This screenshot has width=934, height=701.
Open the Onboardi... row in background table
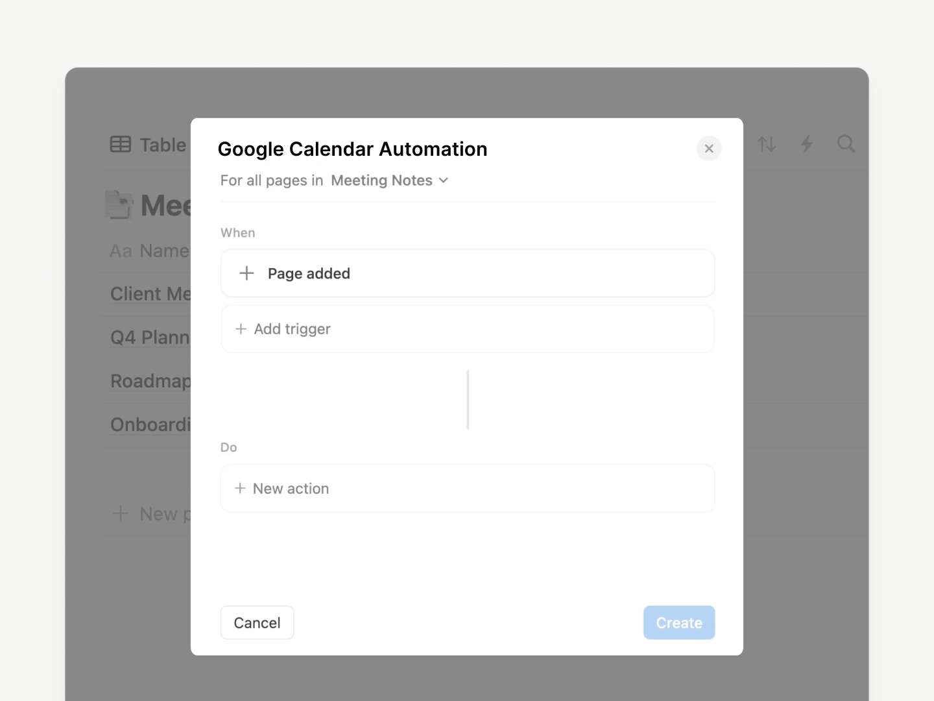150,424
